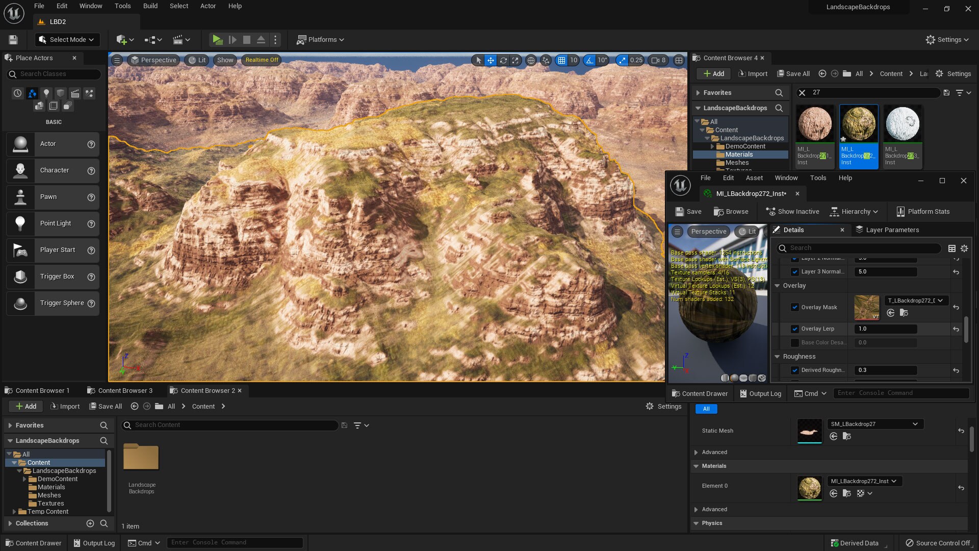Collapse the Roughness section in Details

coord(777,356)
